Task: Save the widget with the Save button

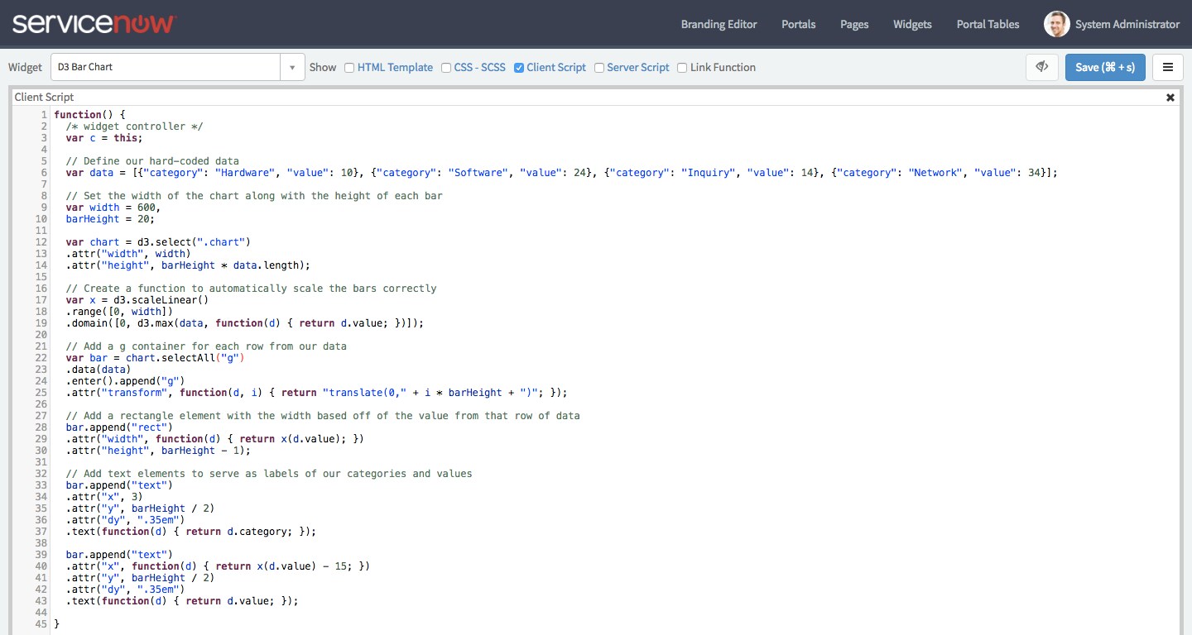Action: 1105,67
